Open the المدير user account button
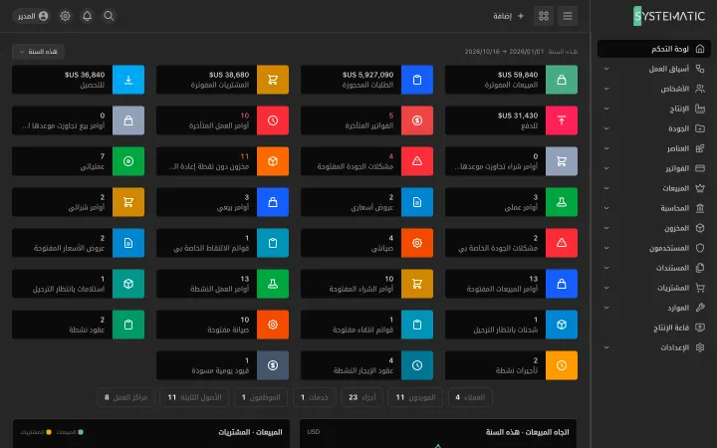Viewport: 717px width, 448px height. [33, 16]
